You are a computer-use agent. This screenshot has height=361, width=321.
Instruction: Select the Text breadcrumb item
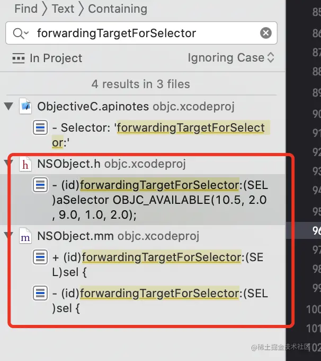[x=63, y=8]
